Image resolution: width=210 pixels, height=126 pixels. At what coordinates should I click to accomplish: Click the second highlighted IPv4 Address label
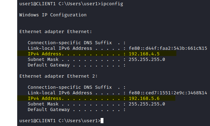coord(45,99)
